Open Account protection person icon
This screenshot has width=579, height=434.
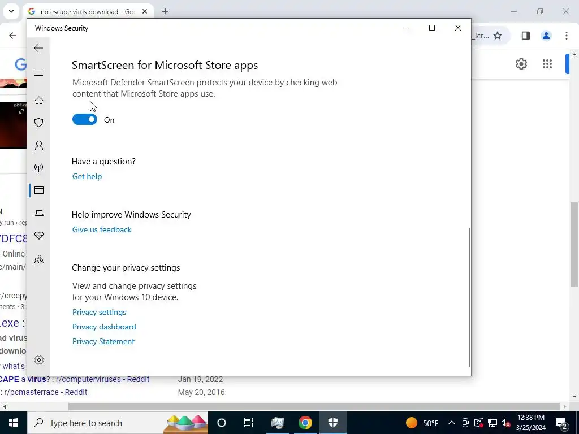click(x=39, y=145)
